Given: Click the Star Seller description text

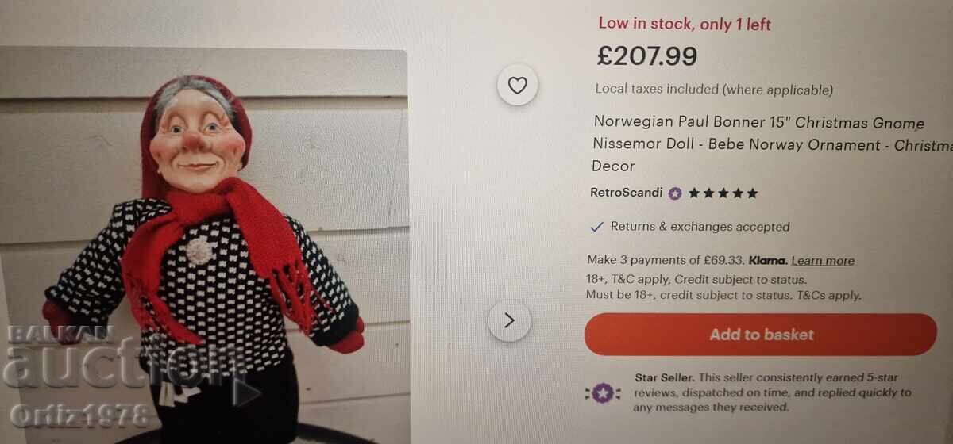Looking at the screenshot, I should pos(772,392).
